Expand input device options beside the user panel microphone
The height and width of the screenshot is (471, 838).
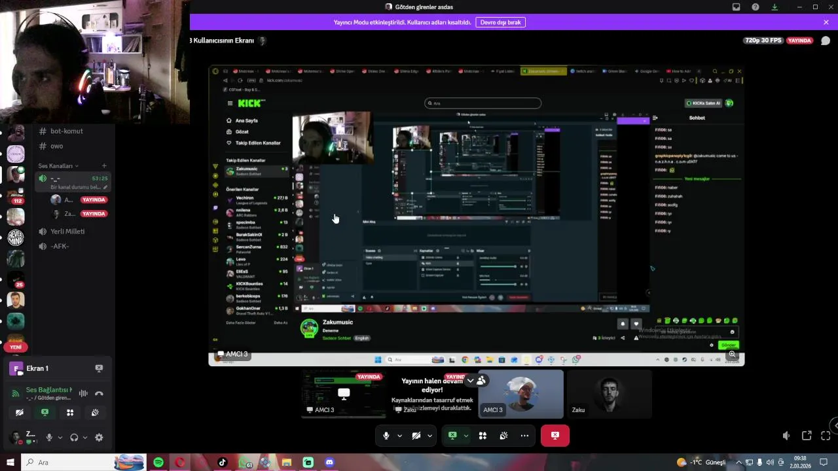tap(60, 438)
